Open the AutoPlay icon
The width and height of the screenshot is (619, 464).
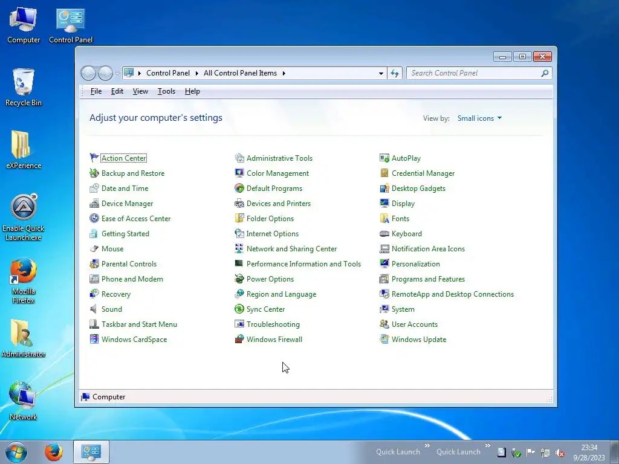384,158
